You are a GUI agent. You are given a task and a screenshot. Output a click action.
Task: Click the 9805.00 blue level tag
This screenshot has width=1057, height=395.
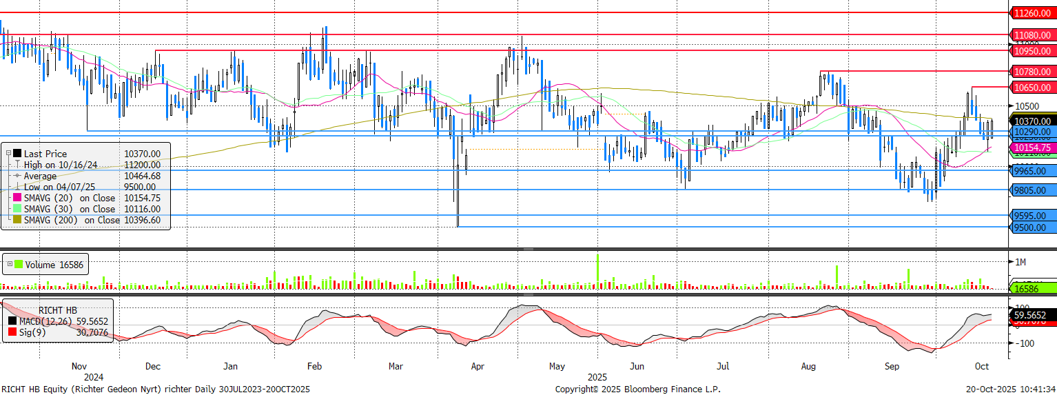point(1032,190)
